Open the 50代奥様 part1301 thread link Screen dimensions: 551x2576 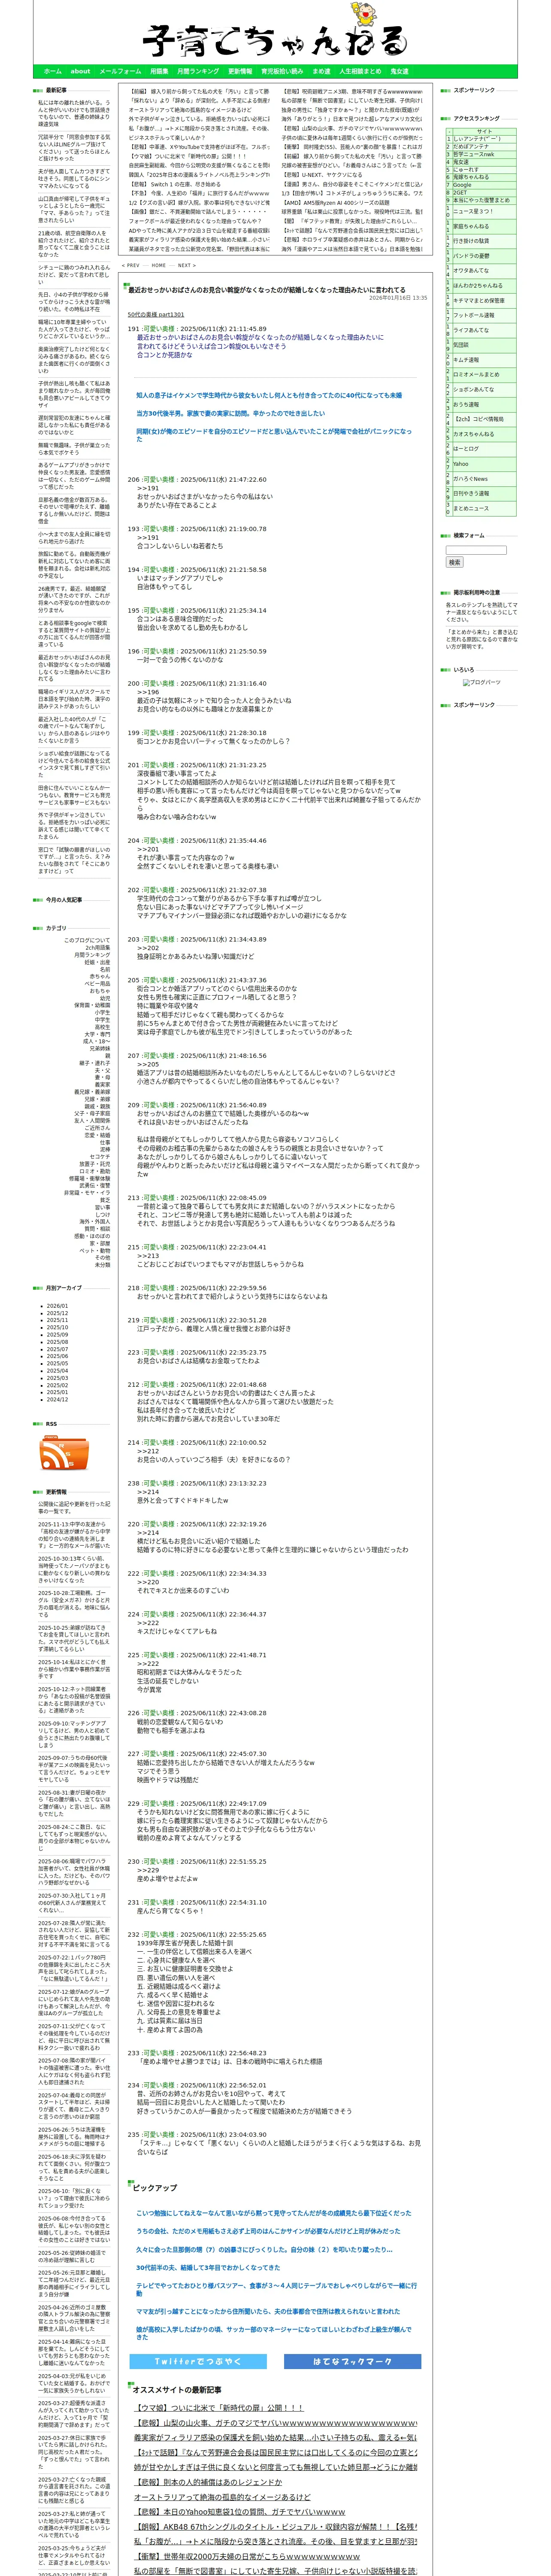coord(156,314)
